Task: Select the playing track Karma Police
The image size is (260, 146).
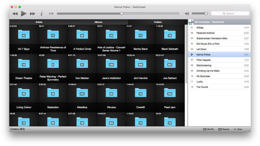Action: (x=219, y=54)
